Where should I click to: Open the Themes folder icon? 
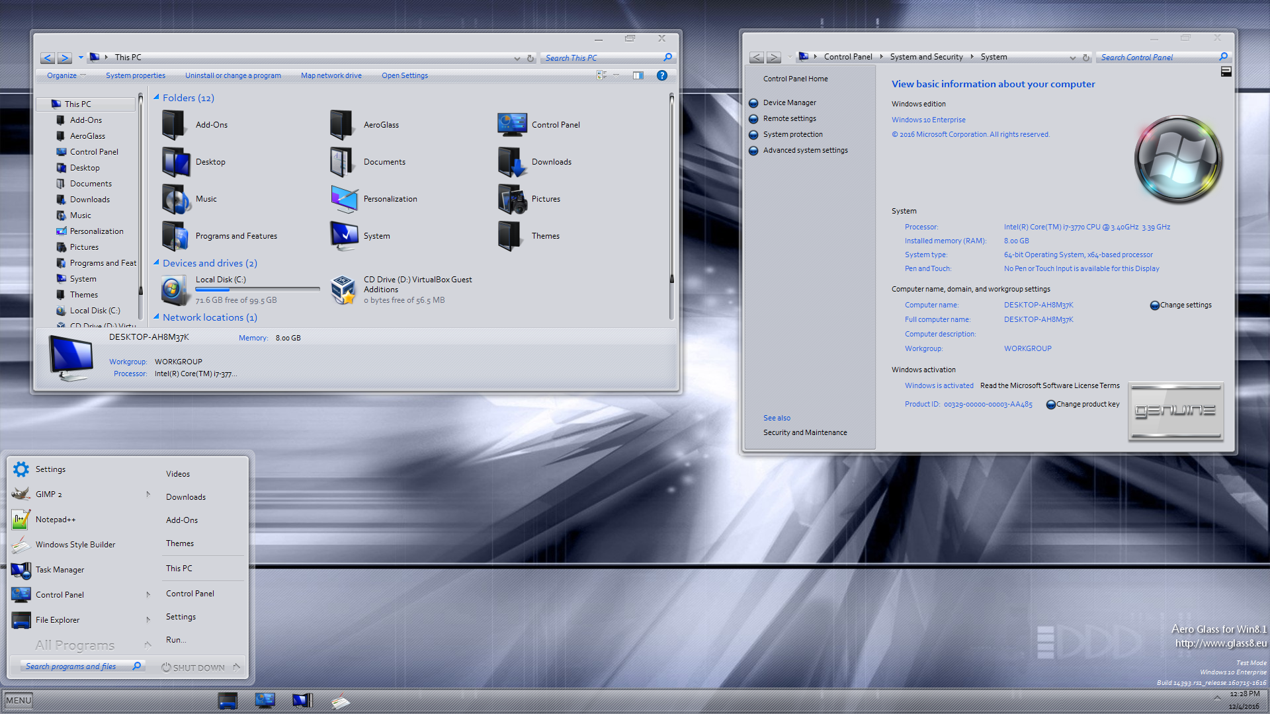pyautogui.click(x=510, y=236)
